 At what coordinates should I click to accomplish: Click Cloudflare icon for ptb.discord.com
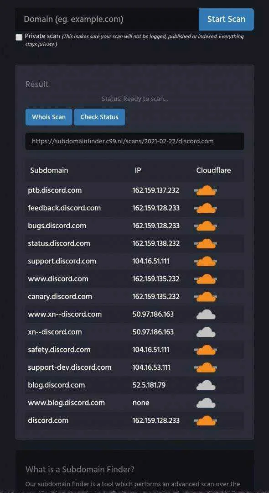(x=206, y=190)
